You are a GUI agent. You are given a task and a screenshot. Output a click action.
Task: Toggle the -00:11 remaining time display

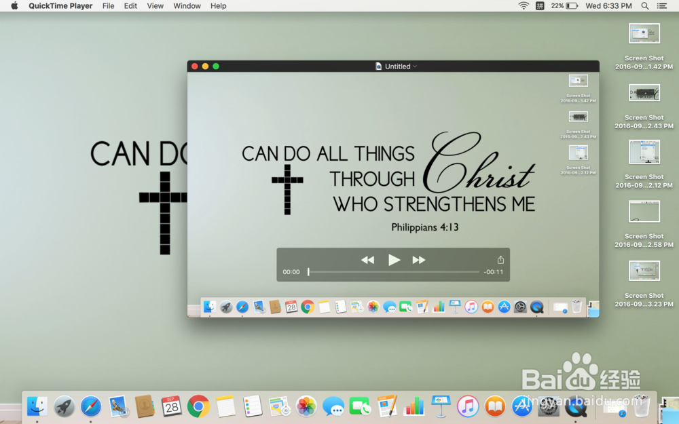pos(493,272)
